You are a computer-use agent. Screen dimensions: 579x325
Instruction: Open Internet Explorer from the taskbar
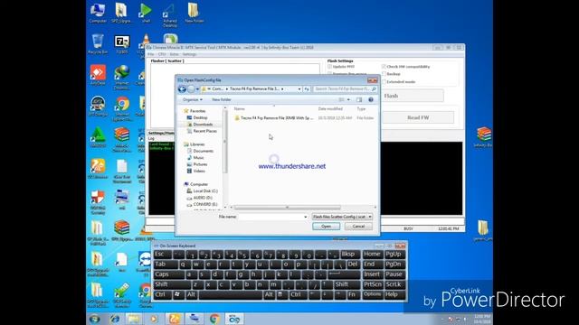(115, 319)
